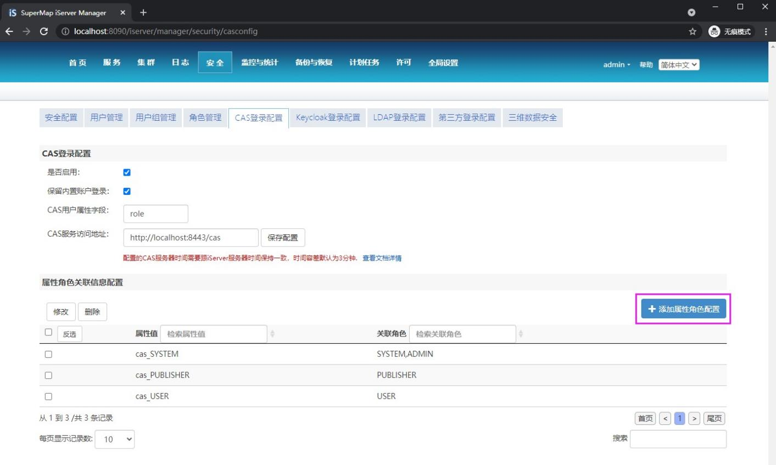Select the cas_USER row checkbox

(48, 396)
